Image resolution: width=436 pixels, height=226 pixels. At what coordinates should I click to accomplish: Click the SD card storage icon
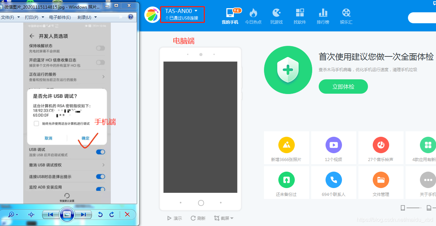coord(429,208)
